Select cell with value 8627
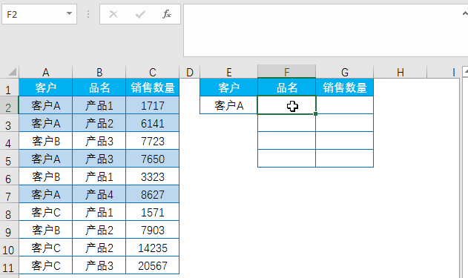Image resolution: width=468 pixels, height=278 pixels. (153, 194)
